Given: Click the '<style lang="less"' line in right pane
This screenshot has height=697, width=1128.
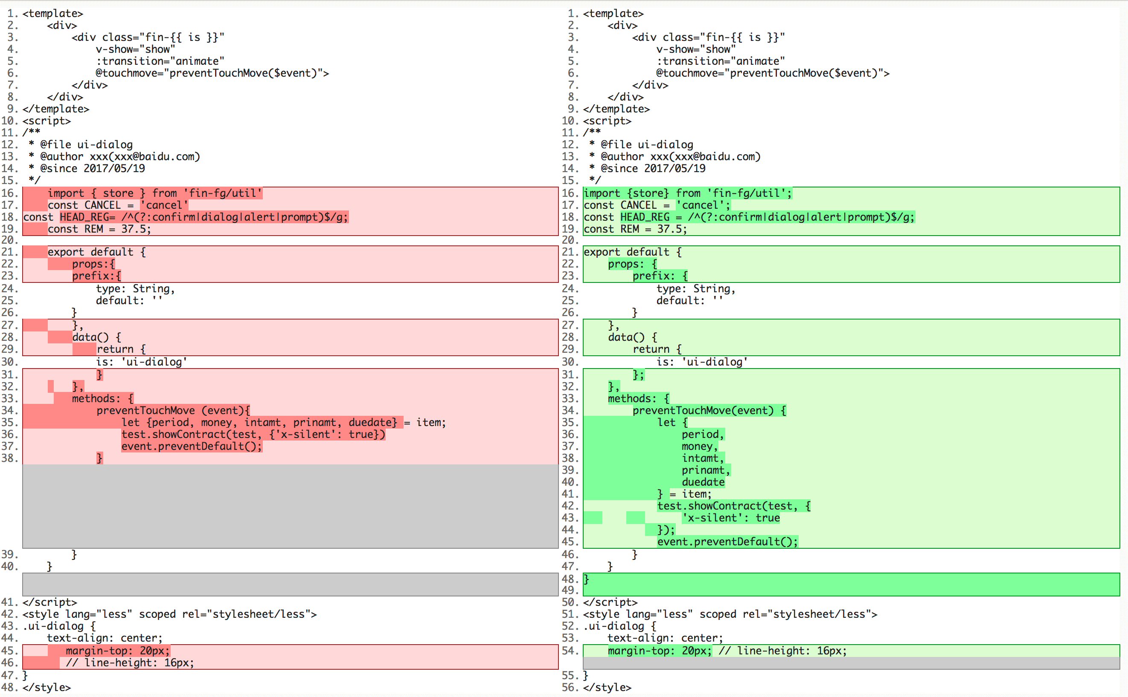Looking at the screenshot, I should 729,614.
